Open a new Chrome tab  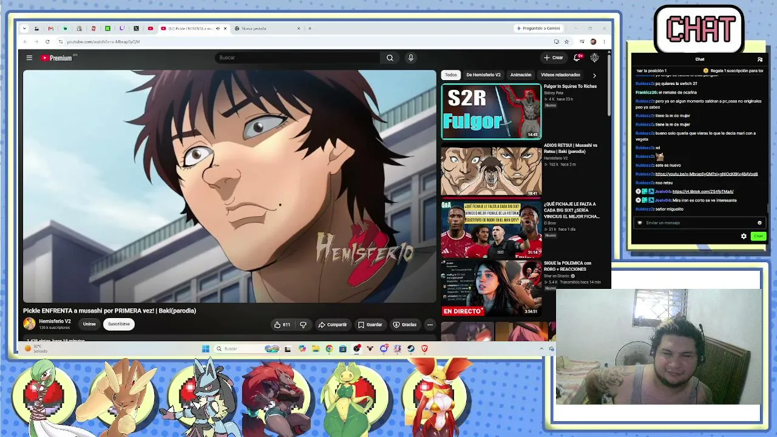click(x=310, y=29)
